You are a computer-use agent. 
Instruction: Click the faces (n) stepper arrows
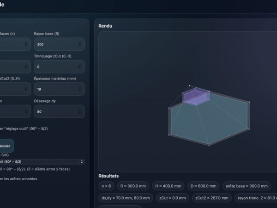tap(26, 44)
